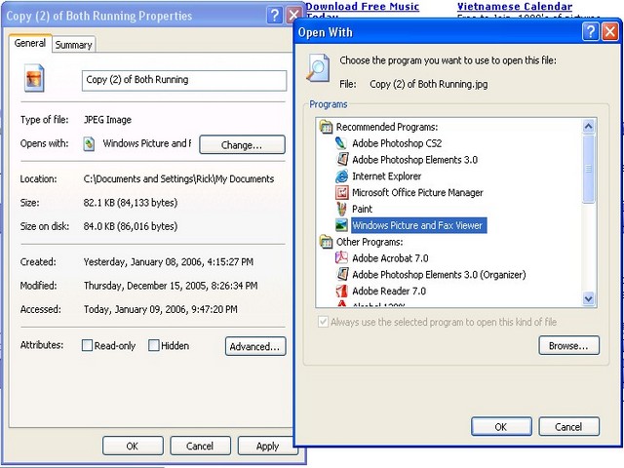Image resolution: width=624 pixels, height=468 pixels.
Task: Click the location path 'C:\Documents and Settings\Rick\My Documents'
Action: click(178, 178)
